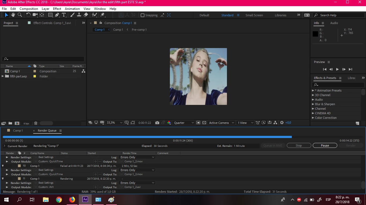Click Create a new Folder icon
This screenshot has height=205, width=366.
pyautogui.click(x=10, y=123)
